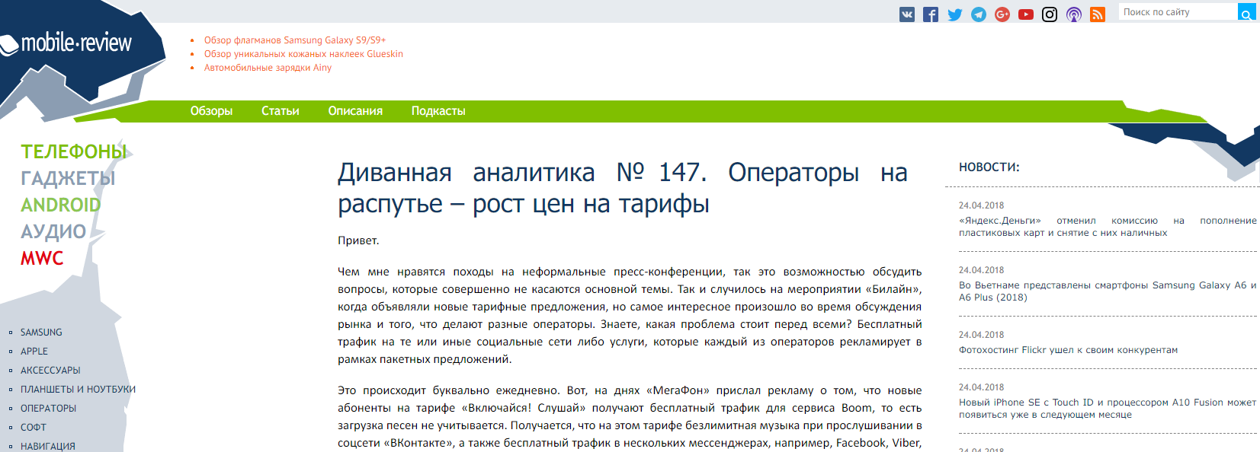Open Samsung Galaxy S9/S9+ review link
The image size is (1260, 452).
[295, 40]
